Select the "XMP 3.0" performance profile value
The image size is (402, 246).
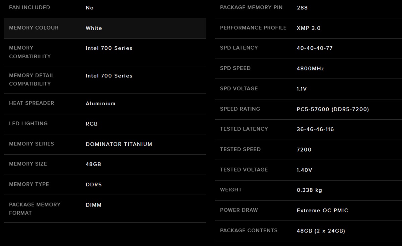point(309,28)
